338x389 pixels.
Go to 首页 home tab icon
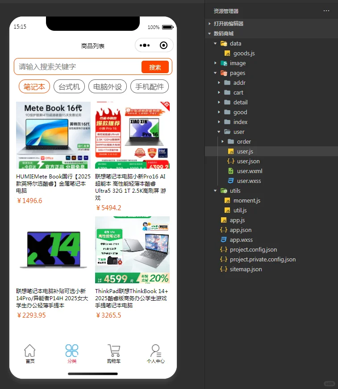coord(30,351)
